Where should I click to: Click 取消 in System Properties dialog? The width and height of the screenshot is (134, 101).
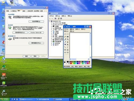pyautogui.click(x=35, y=56)
